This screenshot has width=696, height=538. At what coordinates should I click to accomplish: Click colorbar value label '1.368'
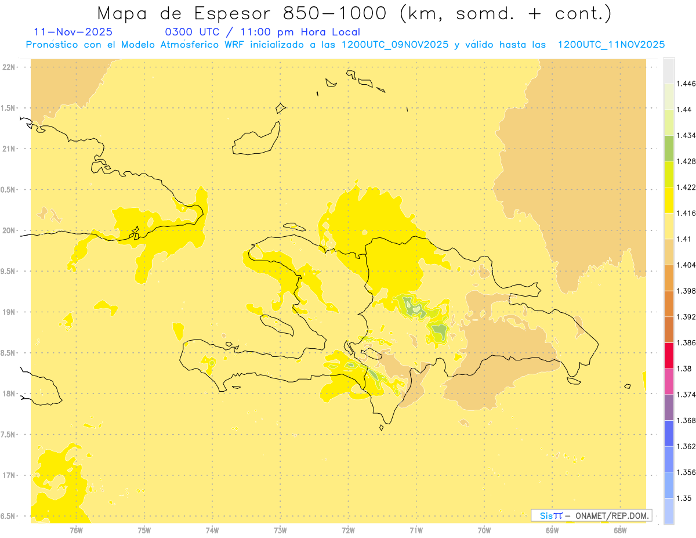[x=687, y=420]
